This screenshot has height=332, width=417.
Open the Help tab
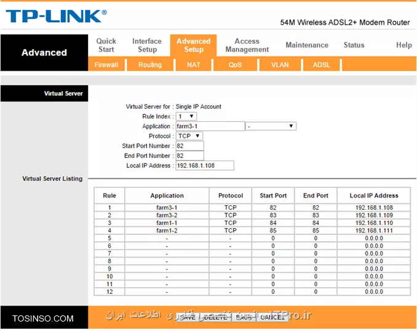403,45
